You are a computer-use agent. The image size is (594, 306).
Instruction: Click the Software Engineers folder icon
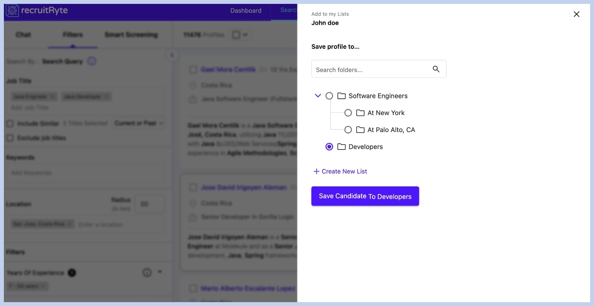341,96
